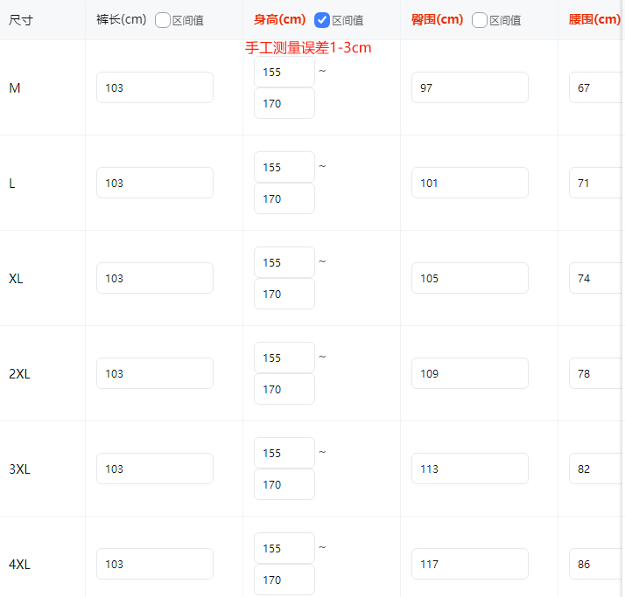The width and height of the screenshot is (625, 597).
Task: Edit minimum height 155 for size XL
Action: [x=284, y=263]
